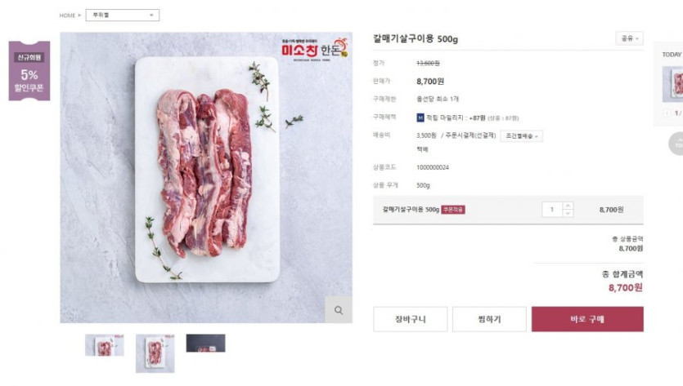Open the 조건별배송 shipping dropdown

521,136
